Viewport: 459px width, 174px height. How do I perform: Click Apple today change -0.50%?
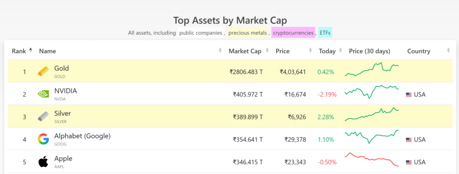(x=327, y=162)
